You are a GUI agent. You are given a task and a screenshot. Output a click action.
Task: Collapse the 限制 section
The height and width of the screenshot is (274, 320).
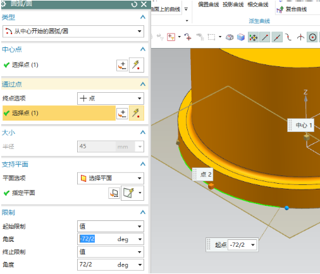click(143, 212)
